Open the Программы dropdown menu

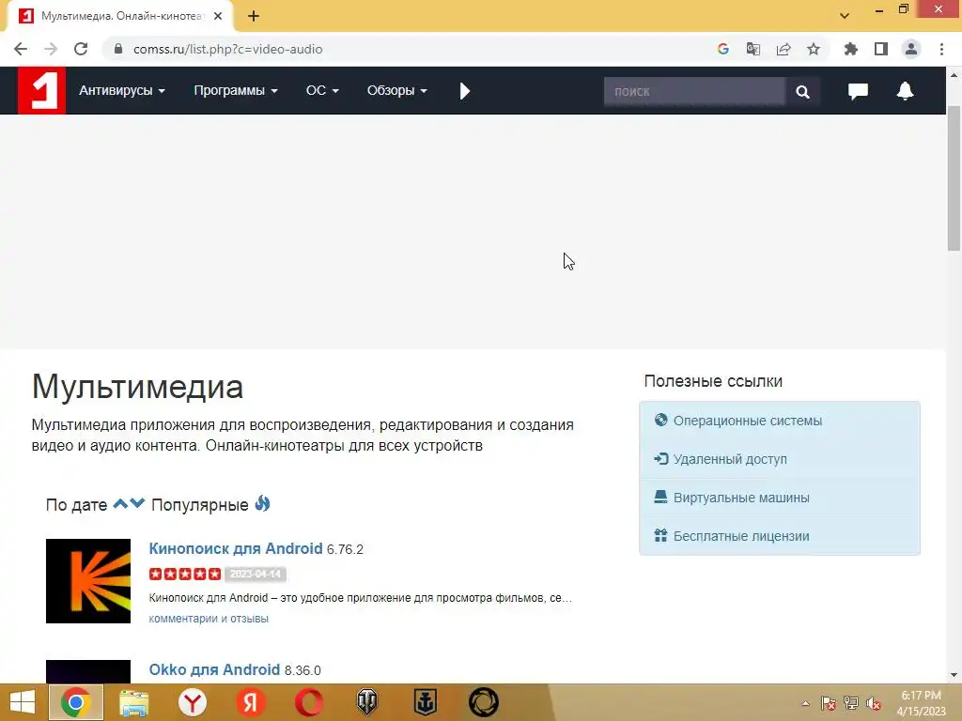[236, 91]
